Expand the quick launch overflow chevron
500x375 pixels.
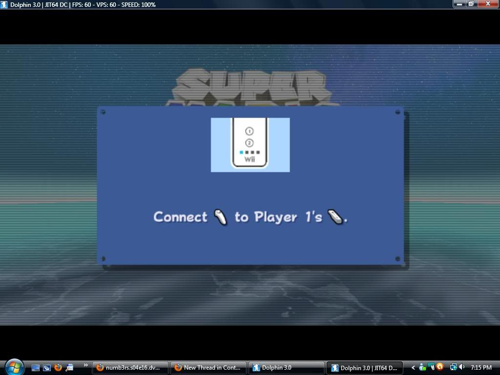(x=85, y=365)
